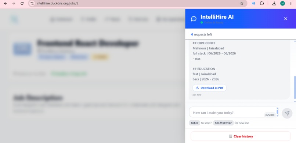Send the message with the paper plane button
Image resolution: width=296 pixels, height=143 pixels.
[x=287, y=113]
